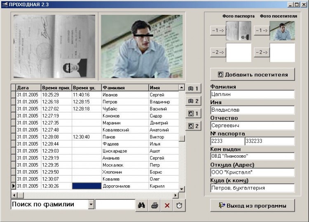
Task: Click departure time '12:30:40' cell
Action: [x=87, y=137]
